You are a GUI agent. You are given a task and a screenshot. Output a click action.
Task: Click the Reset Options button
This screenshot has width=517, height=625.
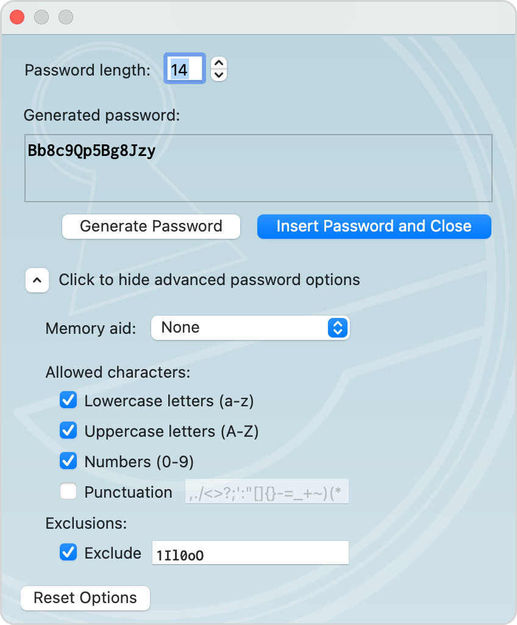pos(85,598)
